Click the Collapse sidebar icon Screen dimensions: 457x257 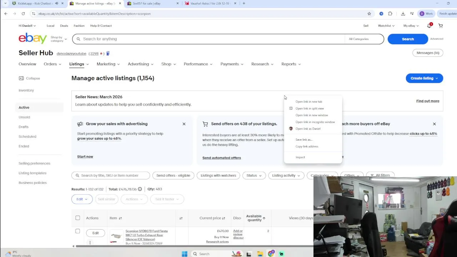click(21, 78)
